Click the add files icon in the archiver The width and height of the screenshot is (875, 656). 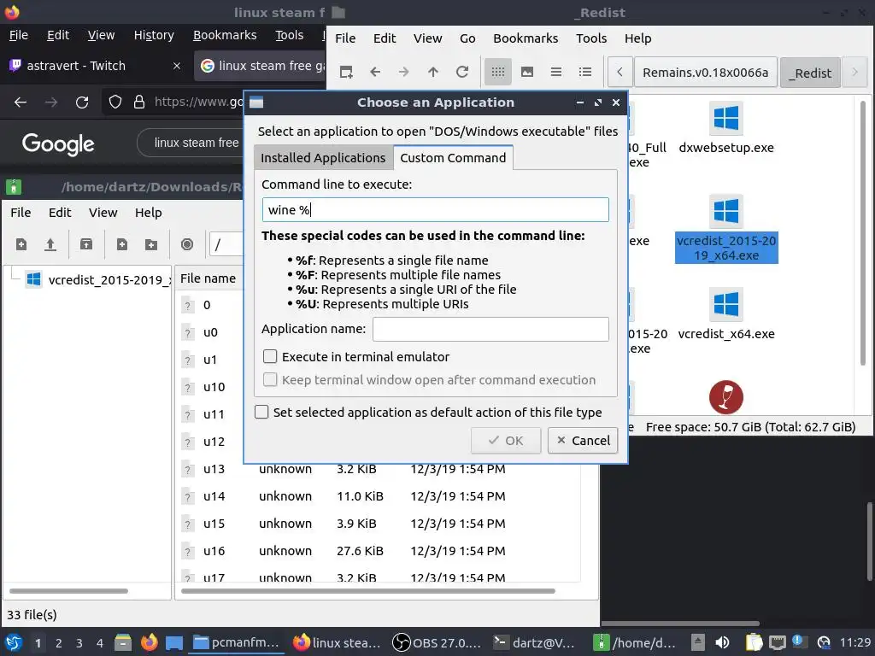click(121, 244)
